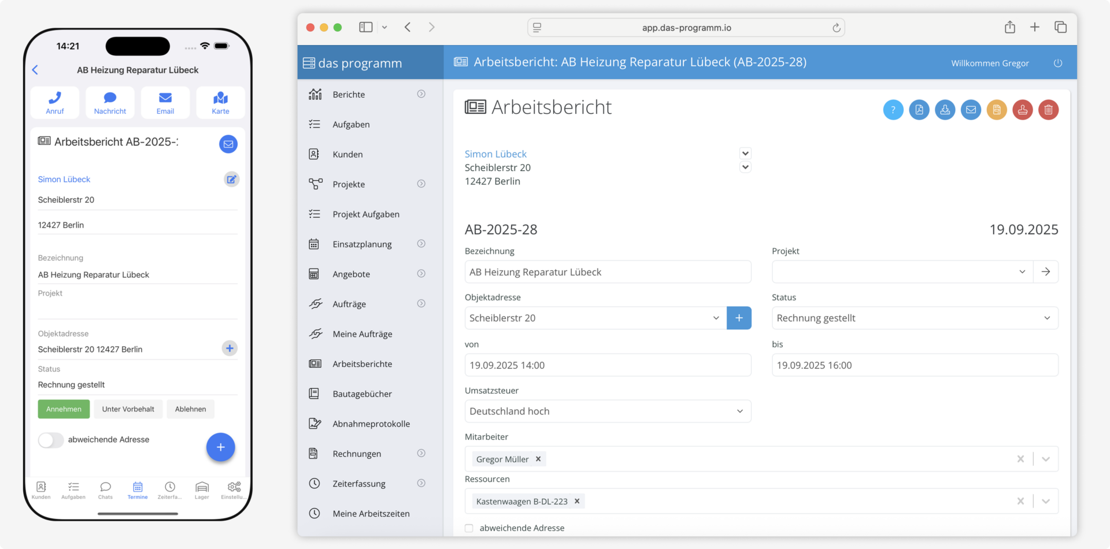Viewport: 1110px width, 549px height.
Task: Switch to the Lager tab on mobile
Action: [202, 490]
